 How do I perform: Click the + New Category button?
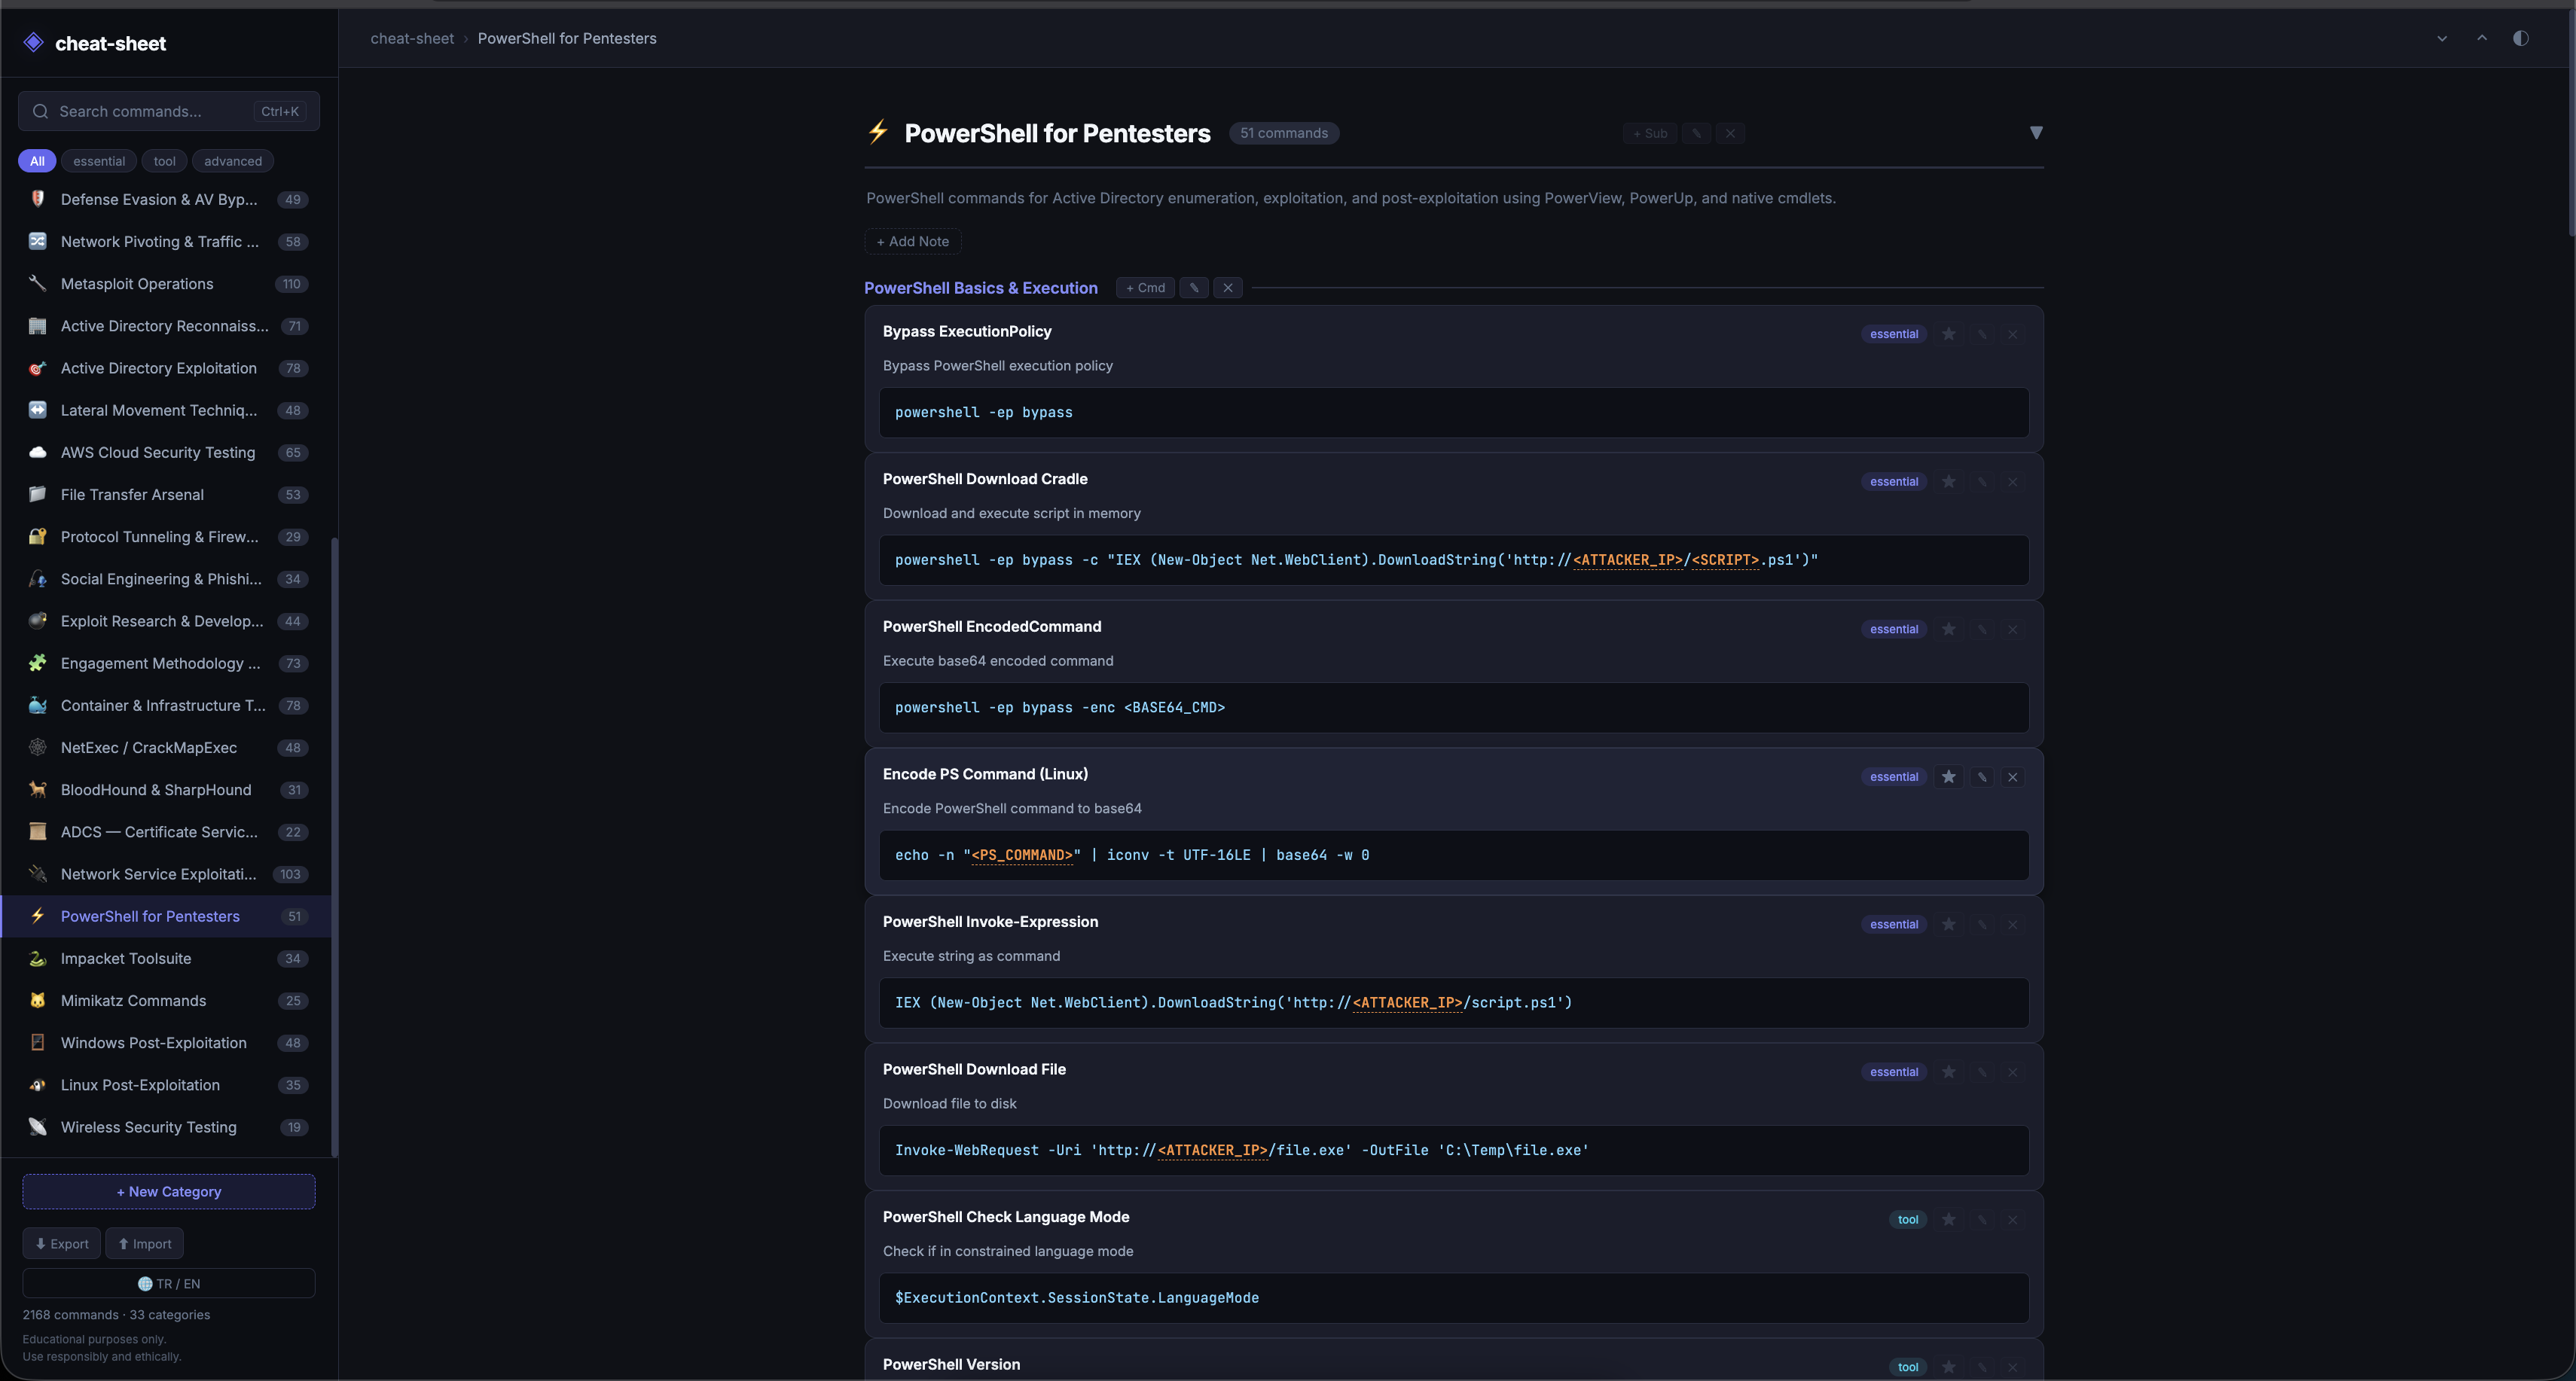pyautogui.click(x=169, y=1191)
